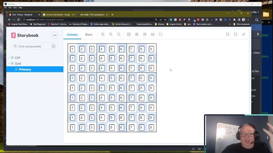Open the Angular Articles bookmark folder

(x=174, y=24)
